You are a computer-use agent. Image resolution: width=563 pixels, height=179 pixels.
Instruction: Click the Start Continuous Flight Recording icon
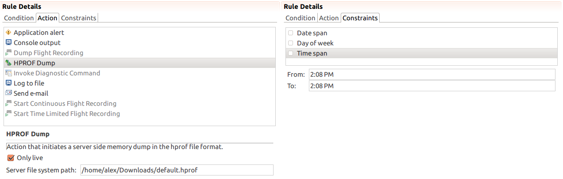tap(8, 104)
